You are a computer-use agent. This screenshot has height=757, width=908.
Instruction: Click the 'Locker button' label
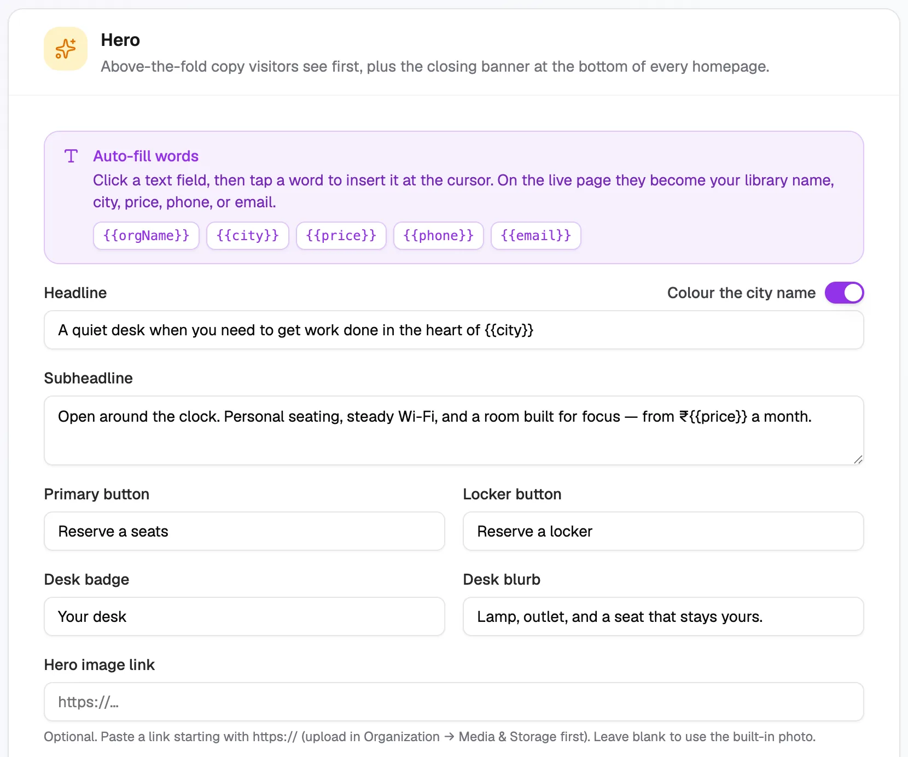coord(513,494)
